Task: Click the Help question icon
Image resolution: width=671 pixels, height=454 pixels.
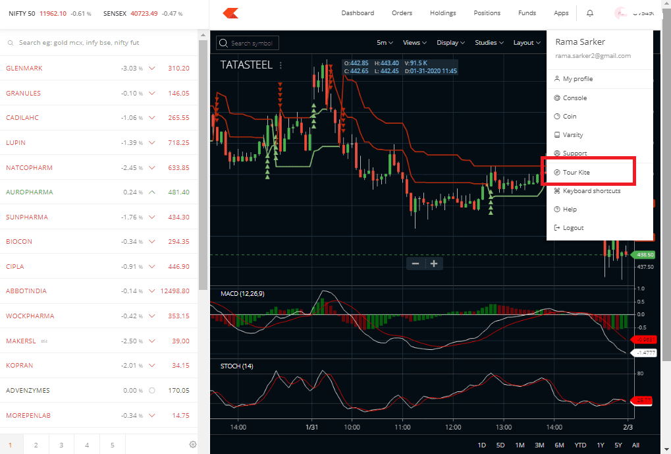Action: click(556, 209)
